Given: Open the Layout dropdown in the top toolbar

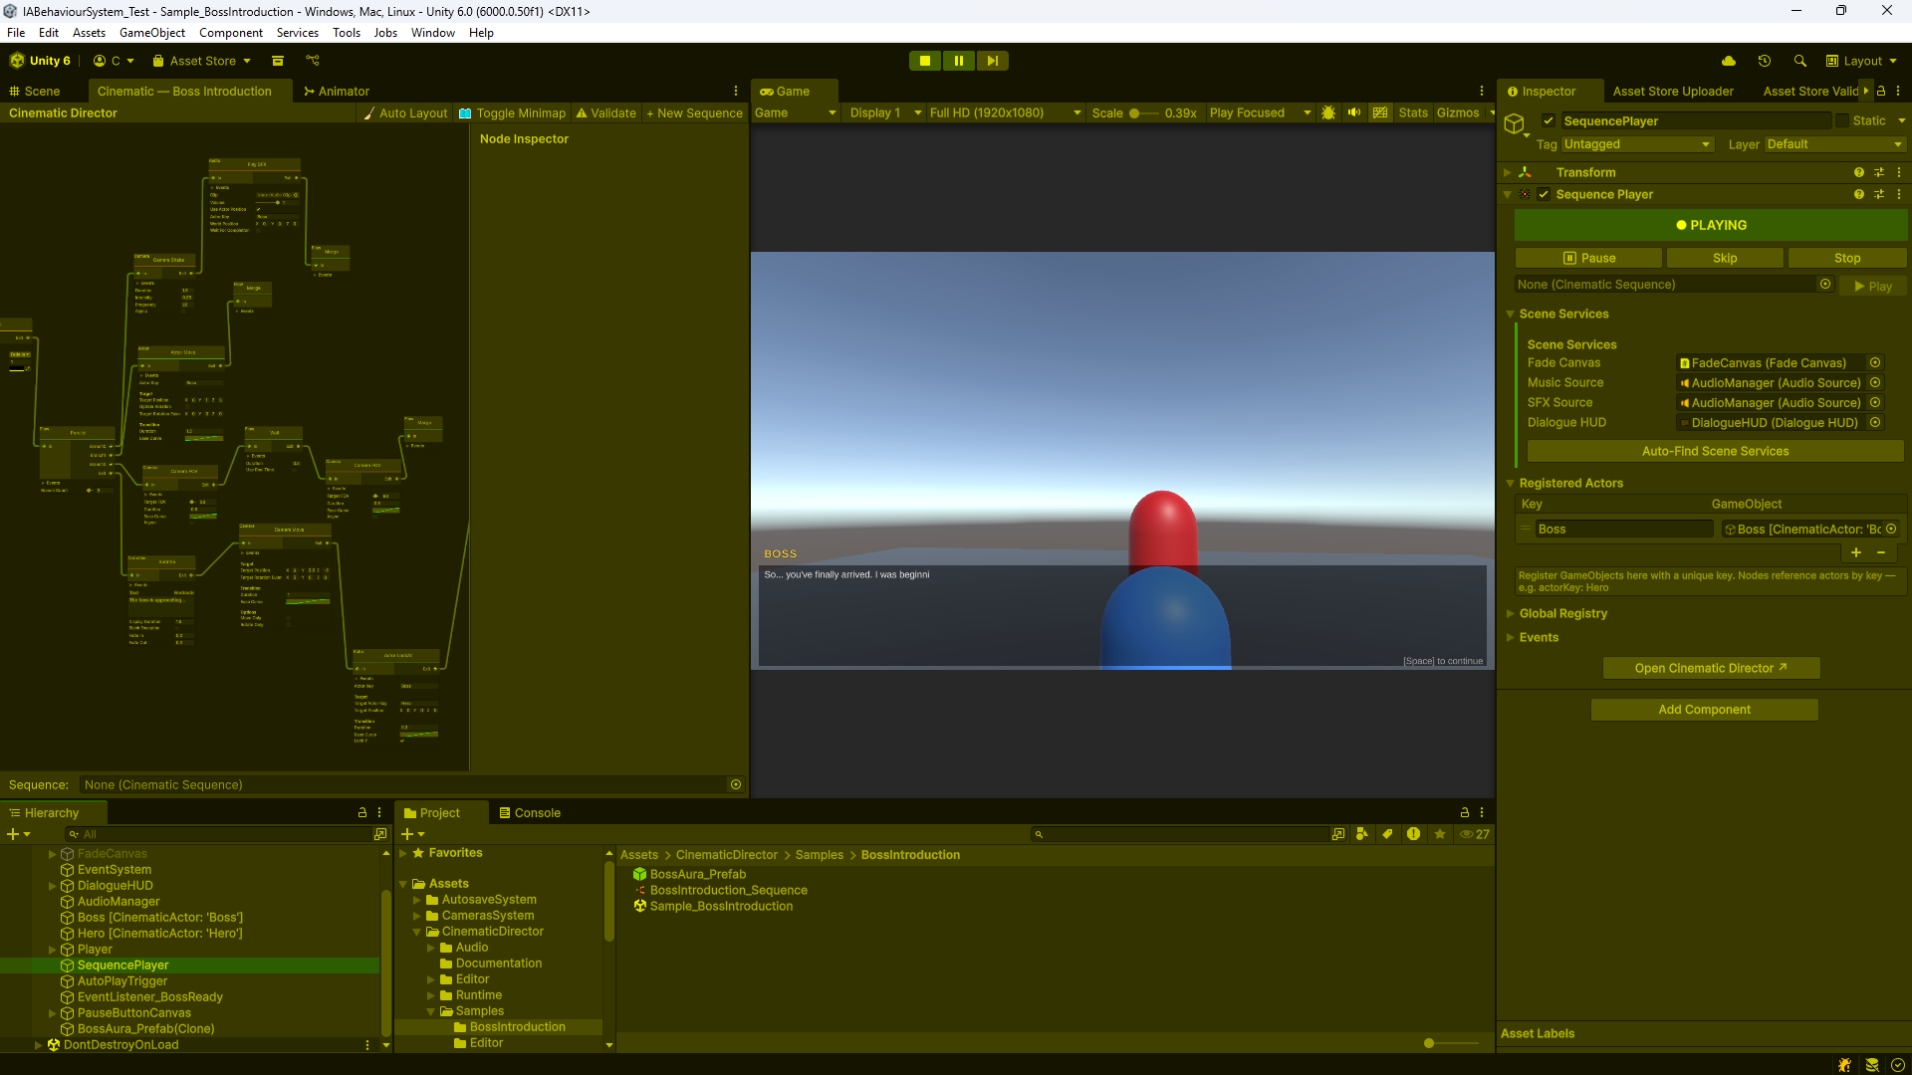Looking at the screenshot, I should pos(1861,61).
